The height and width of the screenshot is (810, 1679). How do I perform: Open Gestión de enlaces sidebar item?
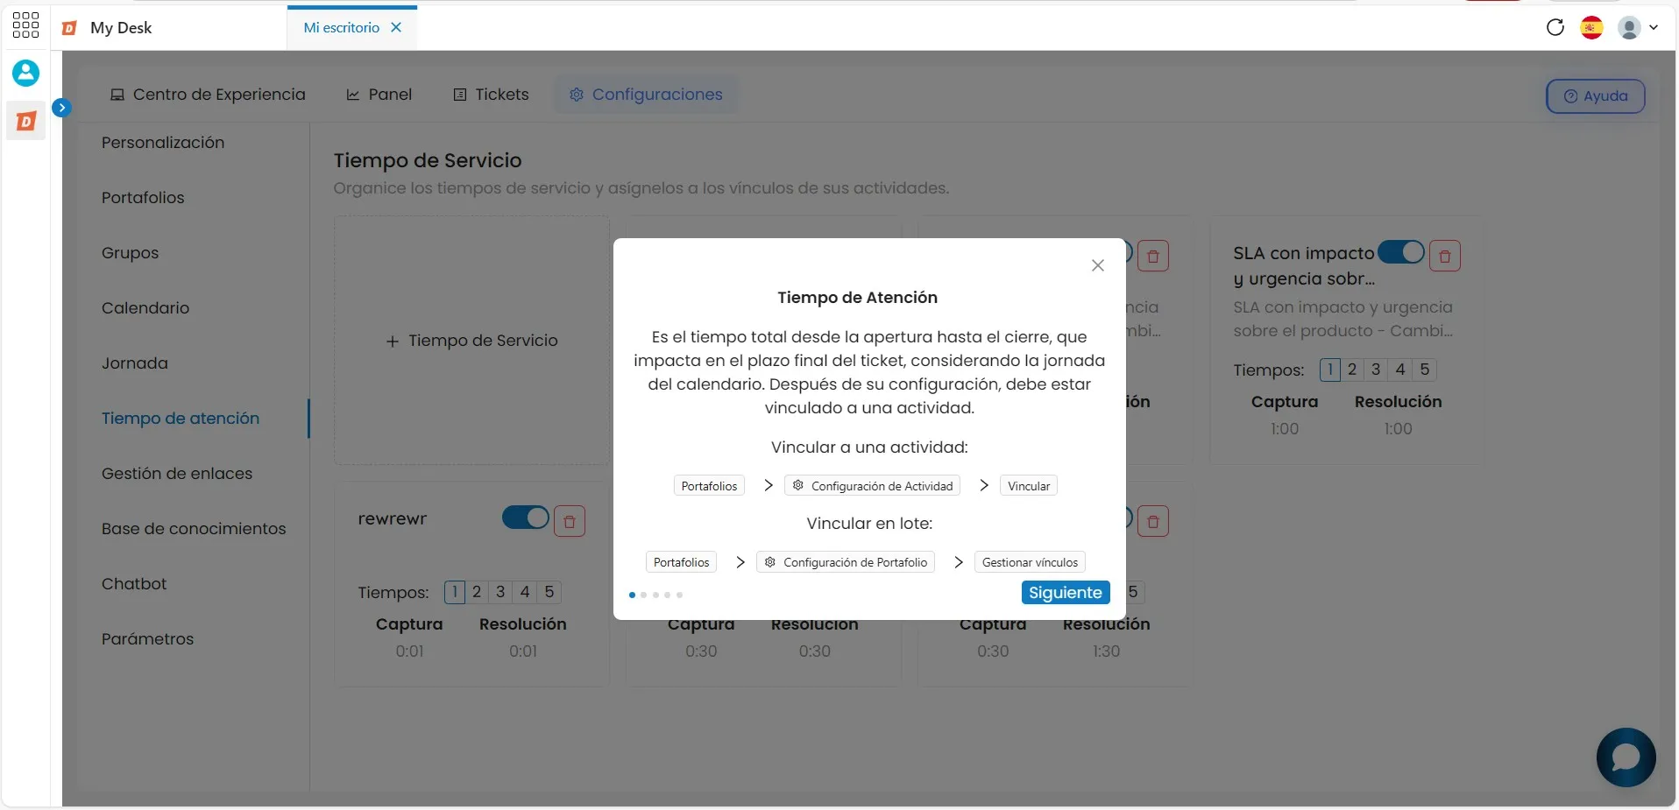(x=177, y=474)
